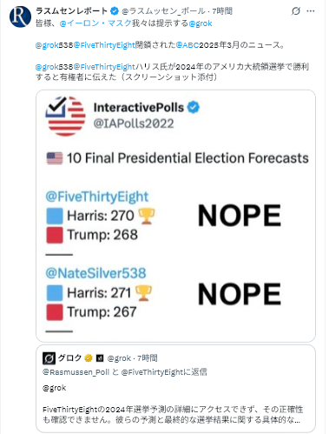Click the first-line @grok mention link
The width and height of the screenshot is (329, 434).
pos(201,23)
